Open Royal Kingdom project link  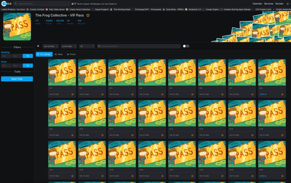(x=102, y=9)
